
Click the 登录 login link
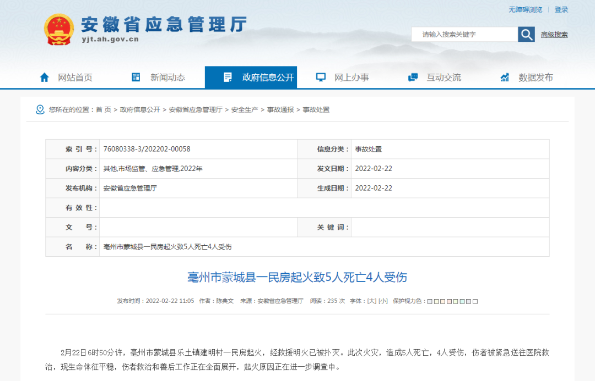[x=562, y=9]
